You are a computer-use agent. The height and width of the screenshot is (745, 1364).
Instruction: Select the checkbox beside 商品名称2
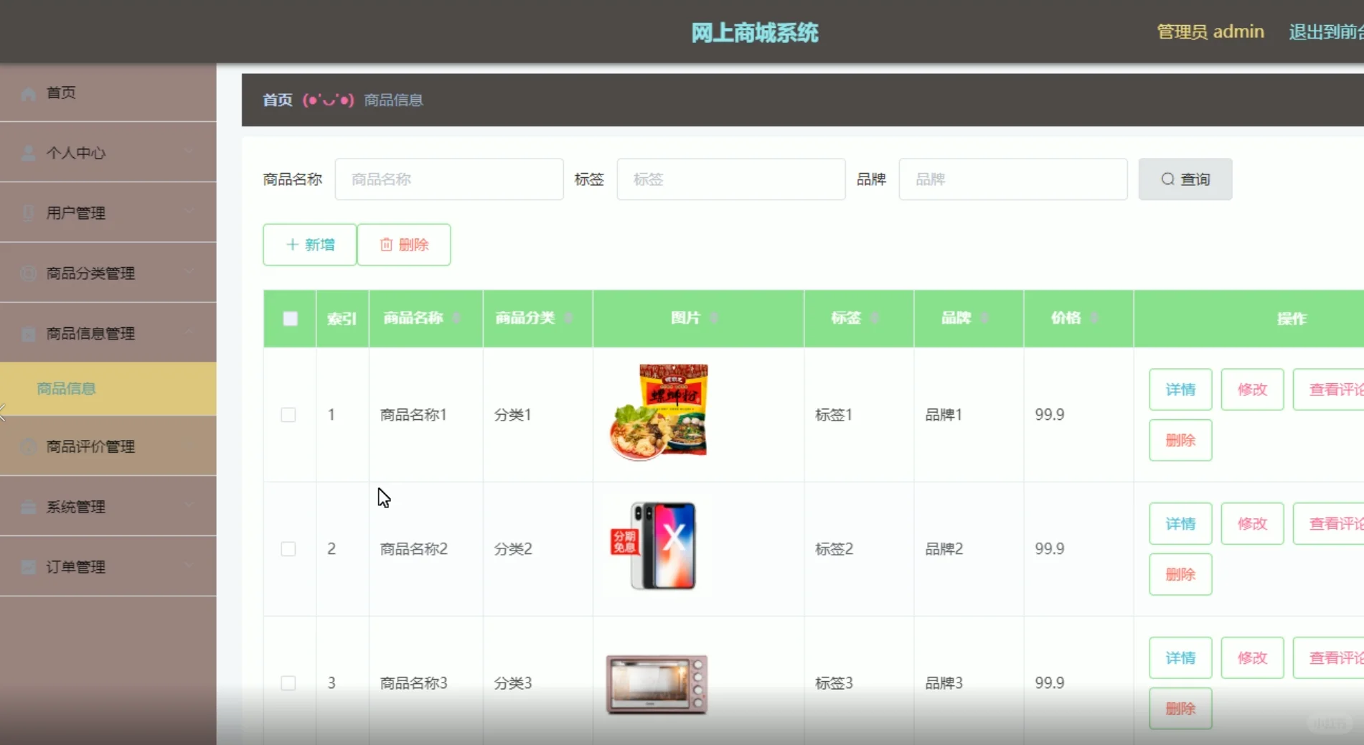pyautogui.click(x=288, y=548)
